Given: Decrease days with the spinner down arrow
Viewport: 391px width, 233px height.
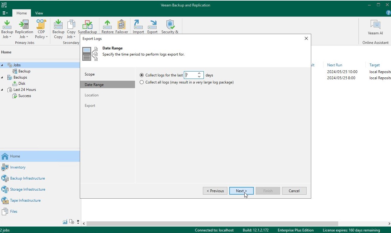Looking at the screenshot, I should [x=199, y=77].
